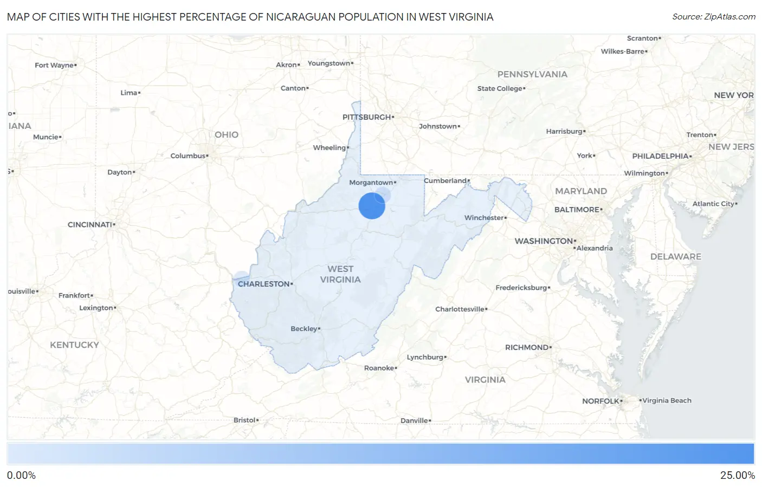Click the percentage gradient legend bar
Screen dimensions: 762x487
click(x=380, y=454)
